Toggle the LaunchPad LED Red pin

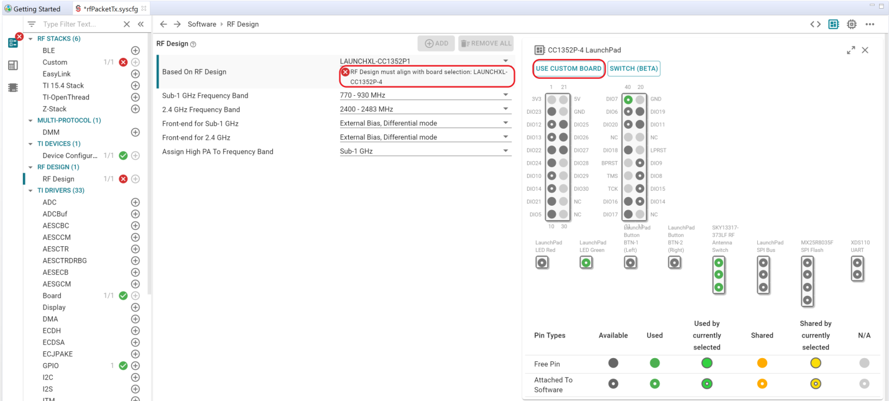pyautogui.click(x=542, y=263)
